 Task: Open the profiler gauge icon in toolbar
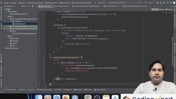(145, 3)
